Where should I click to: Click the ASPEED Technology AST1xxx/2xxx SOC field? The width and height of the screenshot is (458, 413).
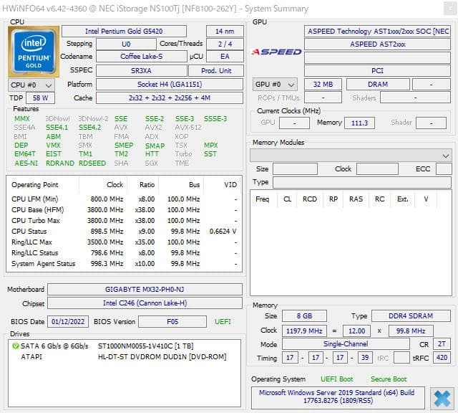pyautogui.click(x=377, y=32)
